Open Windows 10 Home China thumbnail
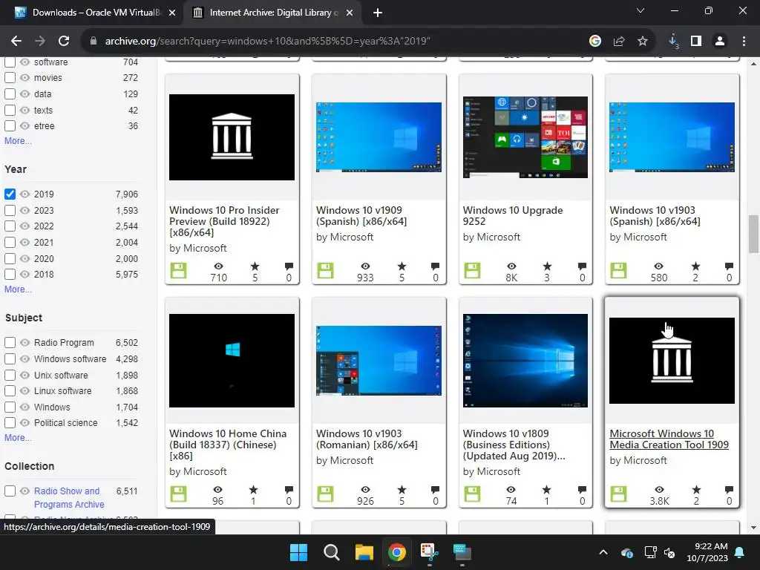 click(x=232, y=361)
